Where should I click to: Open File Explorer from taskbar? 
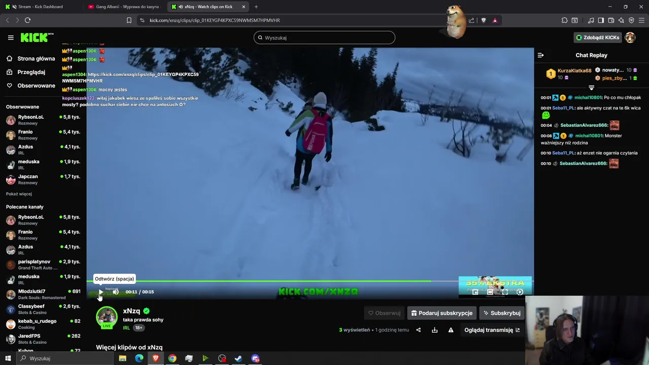(x=123, y=358)
